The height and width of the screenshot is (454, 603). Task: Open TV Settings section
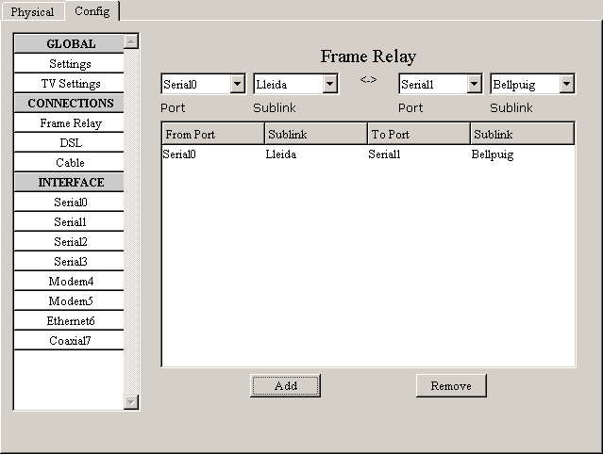[70, 84]
